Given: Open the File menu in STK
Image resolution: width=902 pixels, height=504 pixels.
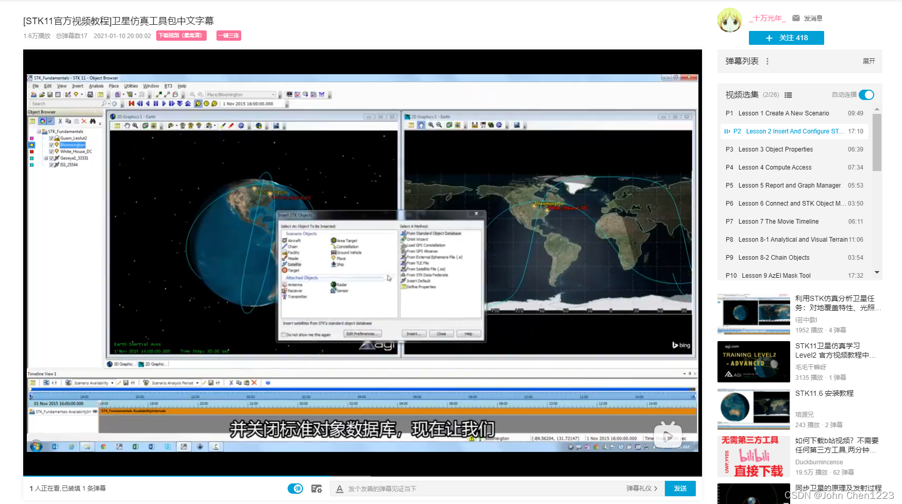Looking at the screenshot, I should [x=36, y=86].
